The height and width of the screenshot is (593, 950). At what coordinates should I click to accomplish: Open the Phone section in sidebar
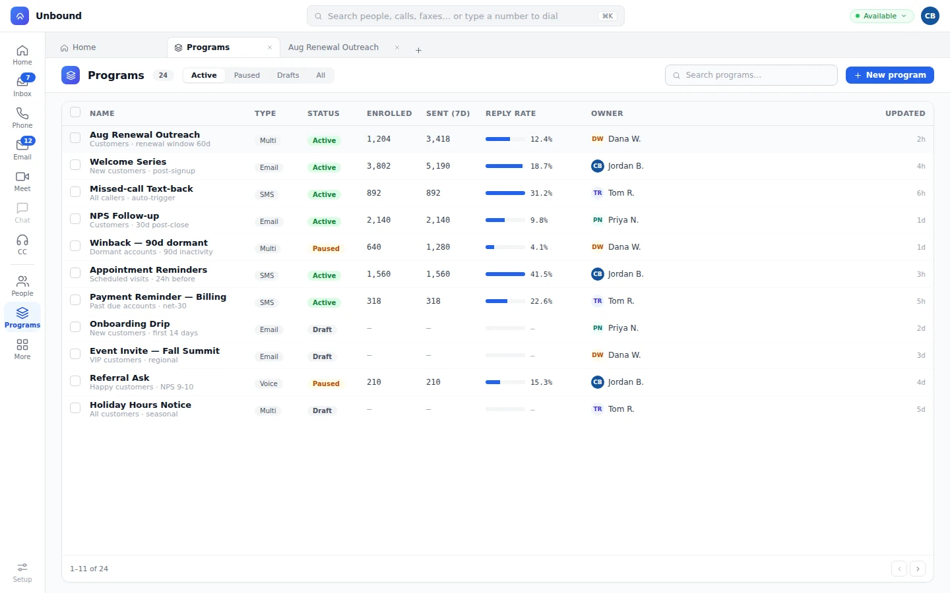coord(22,118)
